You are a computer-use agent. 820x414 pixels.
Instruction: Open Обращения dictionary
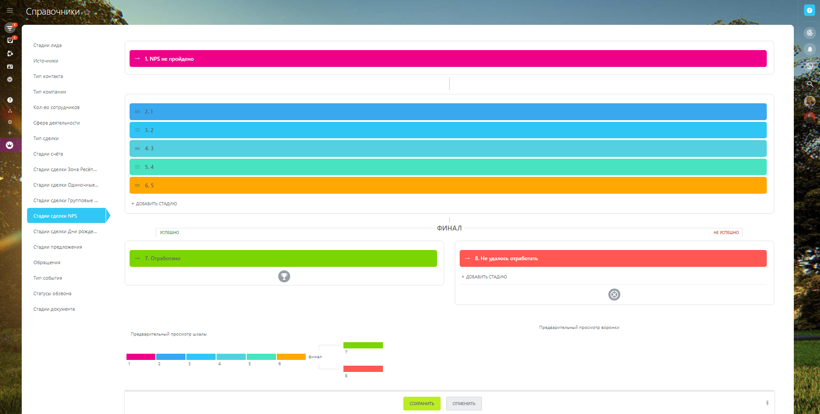click(47, 262)
